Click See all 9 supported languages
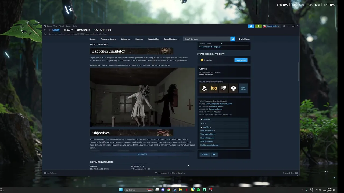 pos(210,47)
